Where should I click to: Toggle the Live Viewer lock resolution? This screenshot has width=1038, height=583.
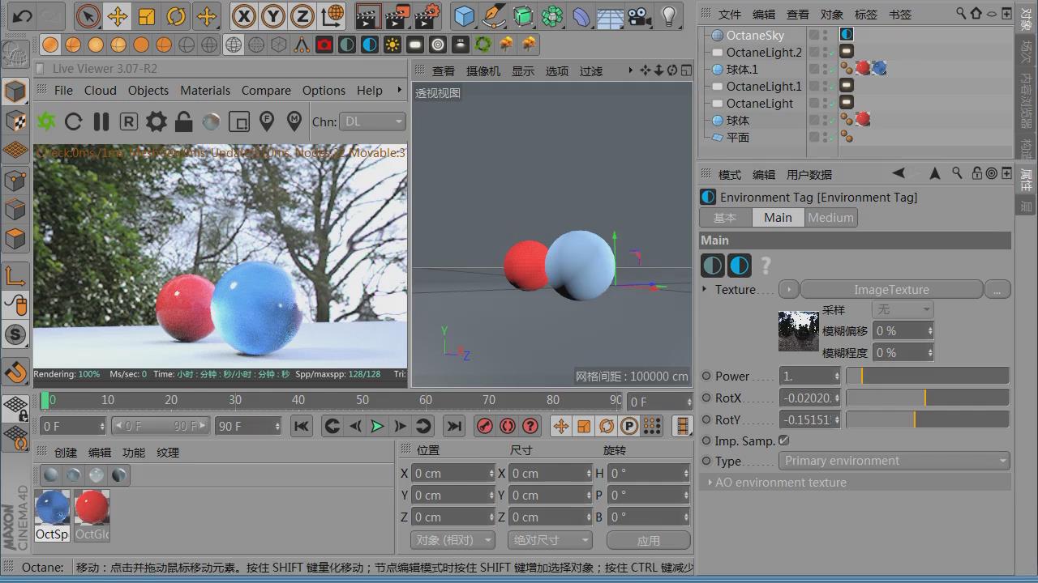tap(184, 121)
